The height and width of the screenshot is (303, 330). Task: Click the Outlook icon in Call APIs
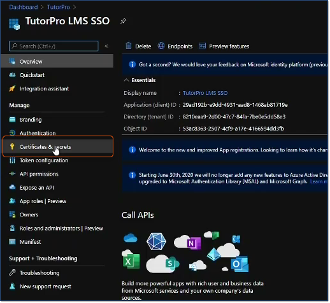pyautogui.click(x=240, y=264)
